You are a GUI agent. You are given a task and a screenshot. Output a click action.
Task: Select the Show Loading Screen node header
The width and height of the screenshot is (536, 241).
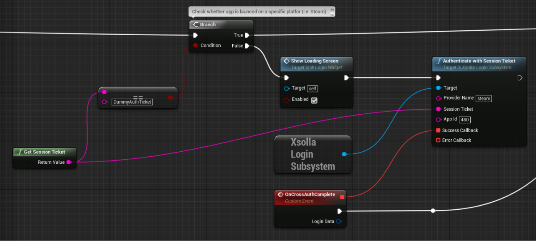(x=314, y=61)
